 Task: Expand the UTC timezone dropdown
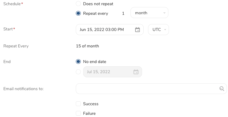click(x=158, y=30)
